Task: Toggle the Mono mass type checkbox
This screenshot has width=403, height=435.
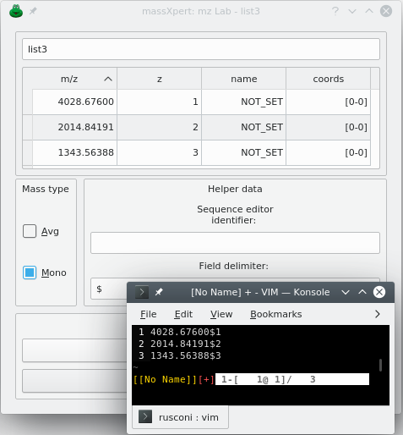Action: (x=30, y=273)
